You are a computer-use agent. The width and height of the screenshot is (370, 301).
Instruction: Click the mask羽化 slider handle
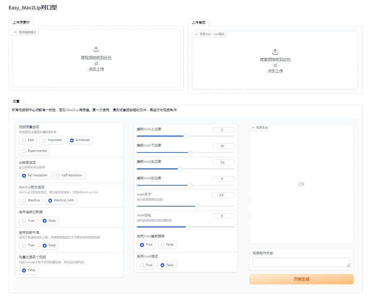188,227
